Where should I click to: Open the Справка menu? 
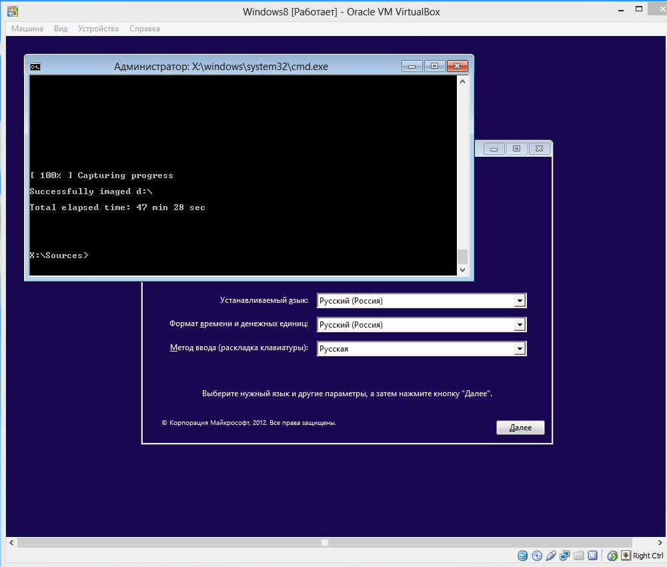tap(145, 29)
